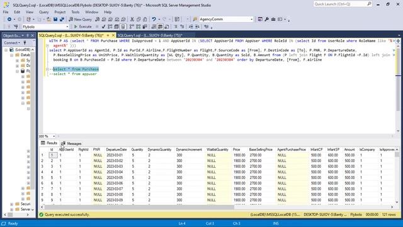Screen dimensions: 403x227
Task: Switch output to Results to File
Action: (167, 26)
